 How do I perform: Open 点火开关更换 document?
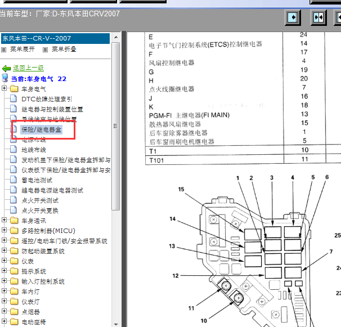click(40, 210)
